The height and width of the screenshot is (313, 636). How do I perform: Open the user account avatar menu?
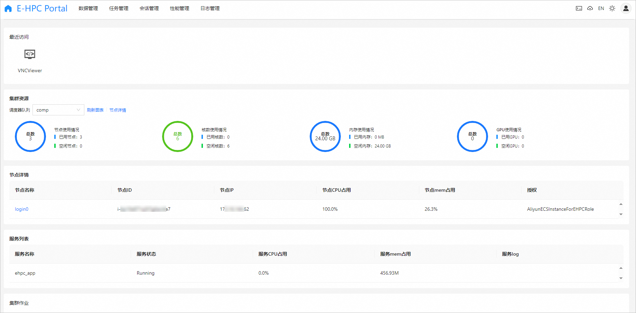(x=626, y=8)
